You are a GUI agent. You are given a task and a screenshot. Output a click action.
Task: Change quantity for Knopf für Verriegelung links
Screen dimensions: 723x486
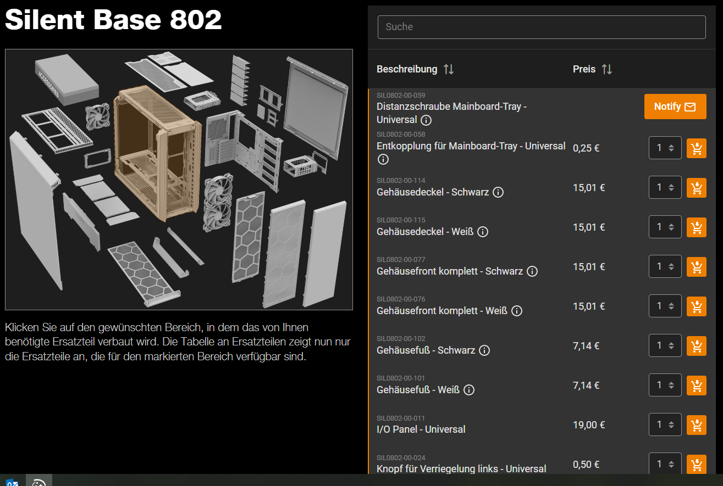665,464
